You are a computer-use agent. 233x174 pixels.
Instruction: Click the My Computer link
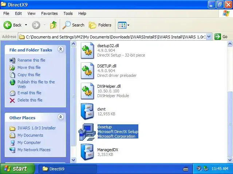tap(29, 142)
